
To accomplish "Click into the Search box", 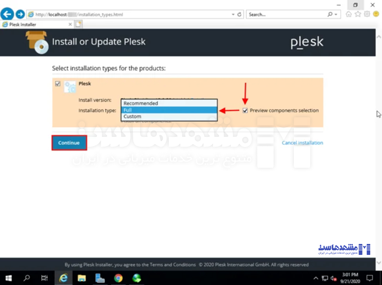I will click(x=286, y=14).
